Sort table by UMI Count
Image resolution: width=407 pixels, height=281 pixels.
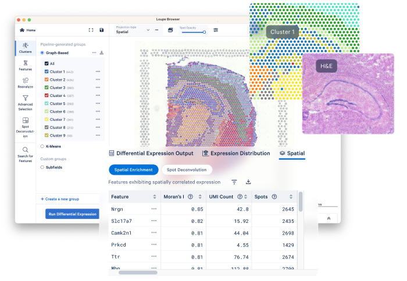coord(245,197)
